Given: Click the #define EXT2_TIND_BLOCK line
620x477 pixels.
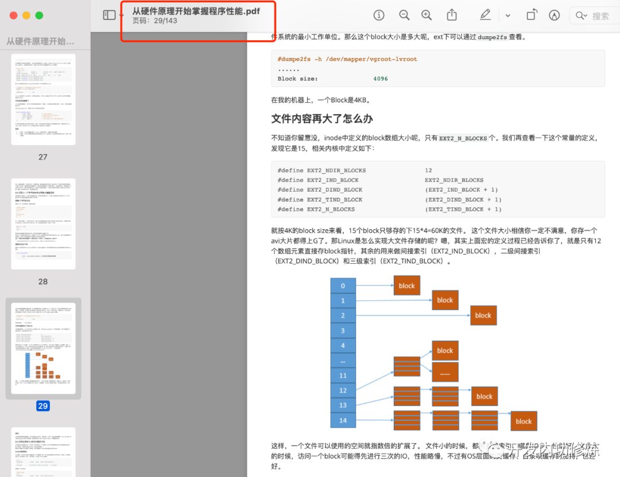Looking at the screenshot, I should pyautogui.click(x=389, y=200).
